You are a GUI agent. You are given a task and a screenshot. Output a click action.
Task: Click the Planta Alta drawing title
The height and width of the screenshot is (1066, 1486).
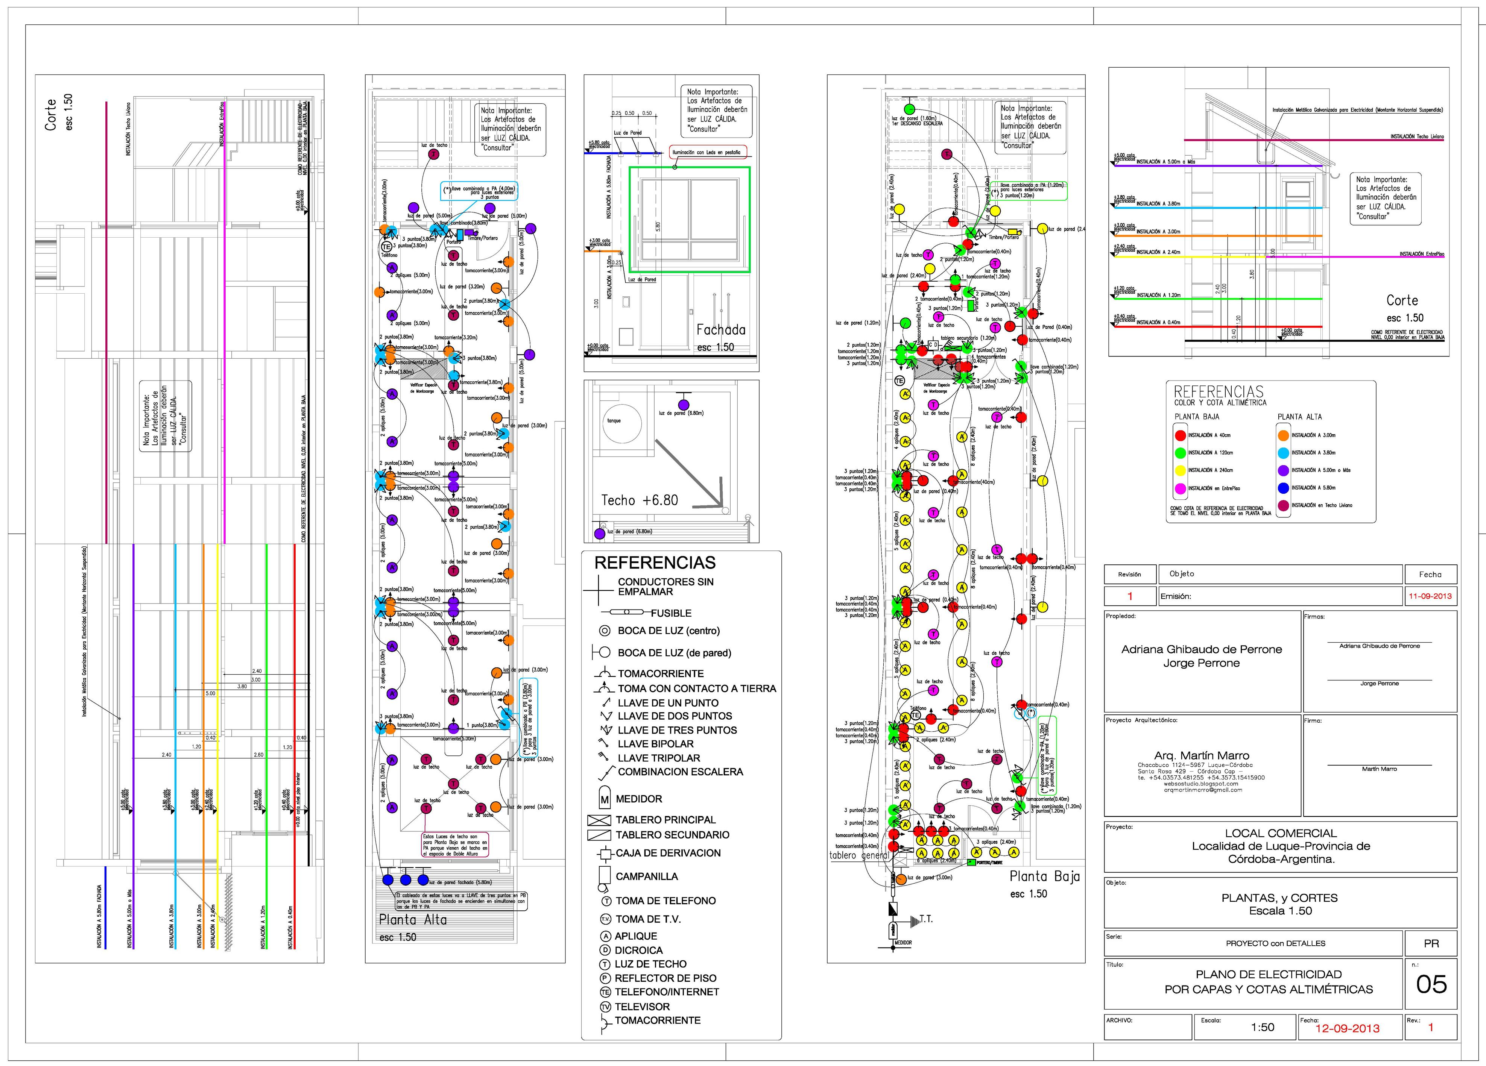click(x=413, y=919)
